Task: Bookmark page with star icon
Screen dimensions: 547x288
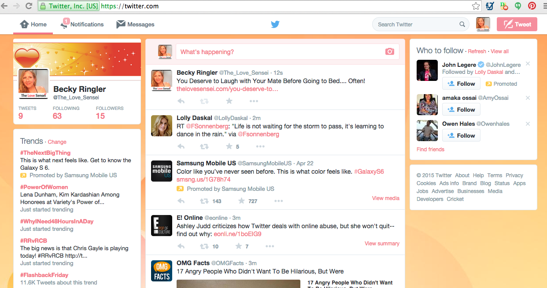Action: pos(476,6)
